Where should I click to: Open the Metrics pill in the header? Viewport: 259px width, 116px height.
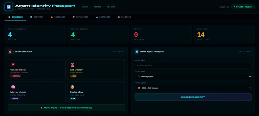(97, 7)
